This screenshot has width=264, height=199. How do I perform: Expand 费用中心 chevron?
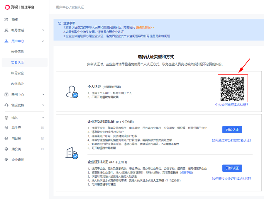point(43,94)
